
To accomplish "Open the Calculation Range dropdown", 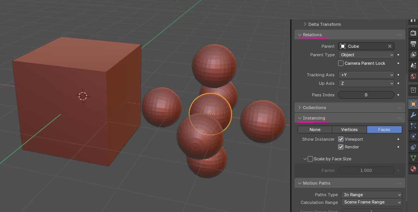I will (x=372, y=202).
